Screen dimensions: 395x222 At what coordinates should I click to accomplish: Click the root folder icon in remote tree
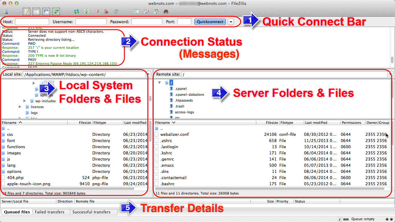(x=167, y=83)
